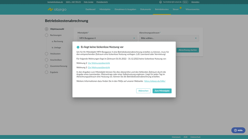
Task: Open the Wissenswertes menu
Action: [x=193, y=9]
